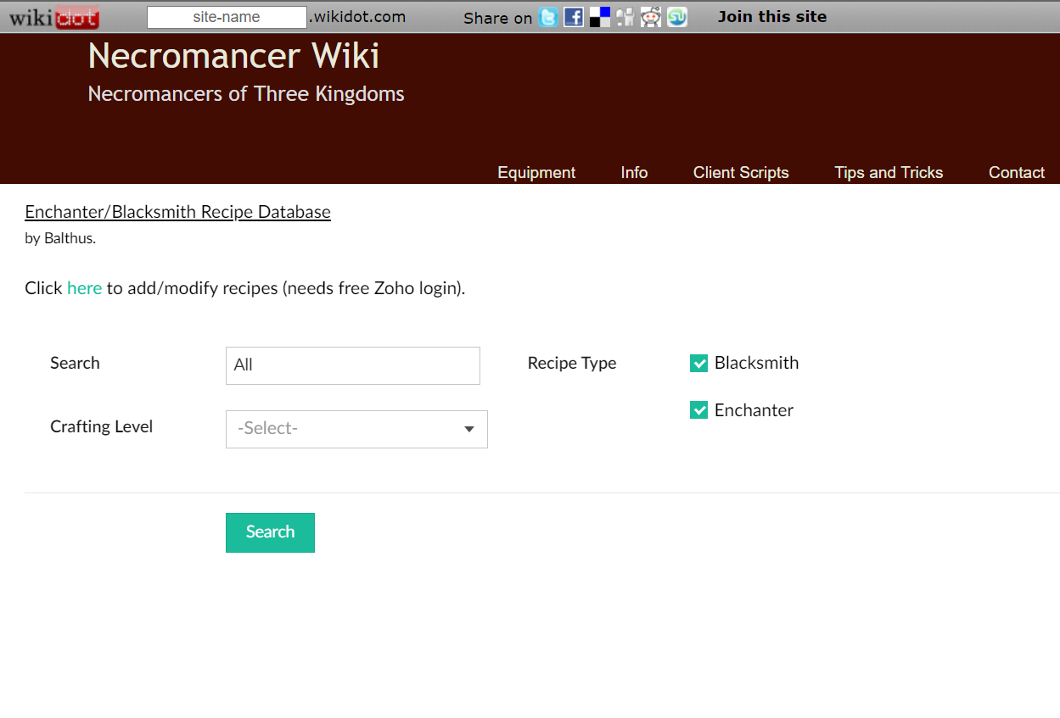
Task: Open the Equipment menu
Action: [x=536, y=173]
